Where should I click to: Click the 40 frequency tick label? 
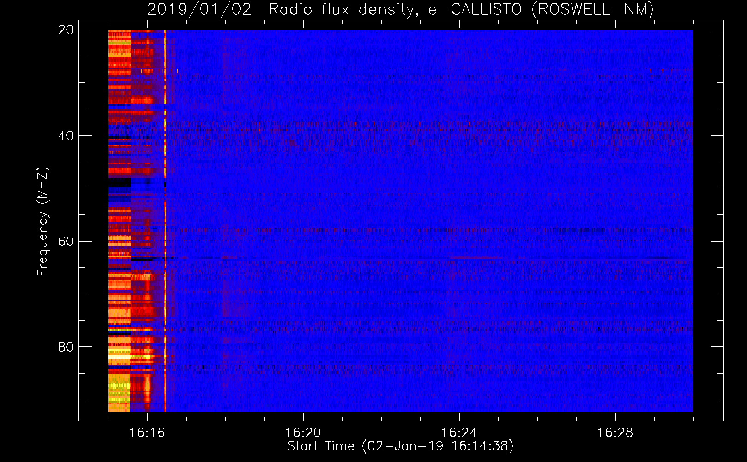tap(66, 136)
